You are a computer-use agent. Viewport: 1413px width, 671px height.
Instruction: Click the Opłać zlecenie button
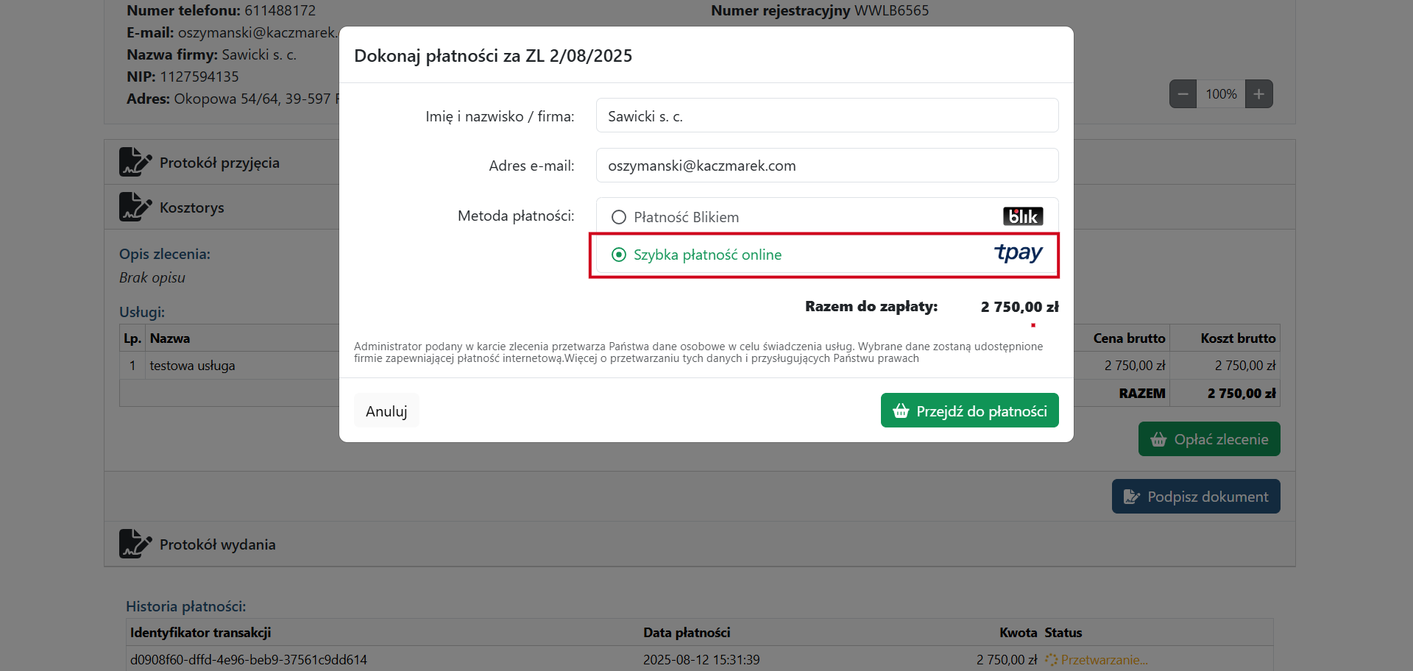pos(1208,439)
